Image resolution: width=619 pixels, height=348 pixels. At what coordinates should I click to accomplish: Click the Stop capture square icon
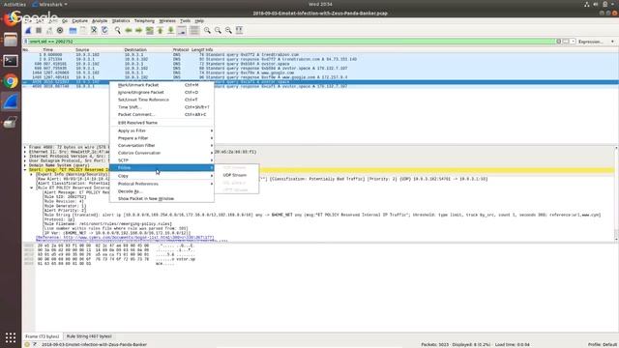[39, 30]
